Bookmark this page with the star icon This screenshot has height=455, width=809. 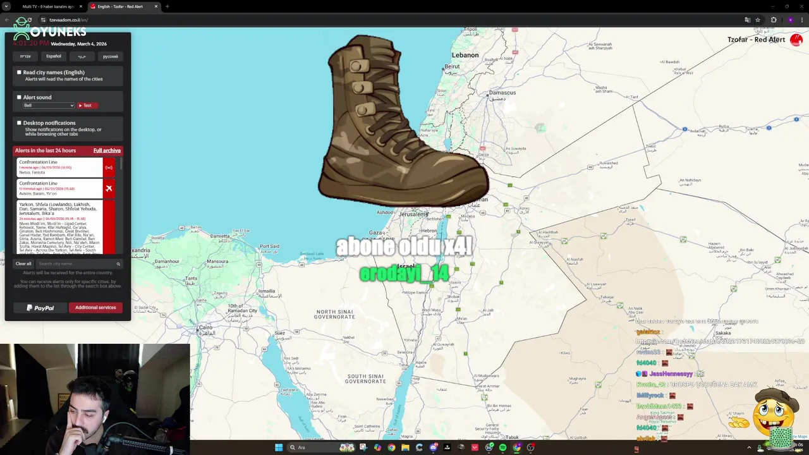[x=757, y=20]
